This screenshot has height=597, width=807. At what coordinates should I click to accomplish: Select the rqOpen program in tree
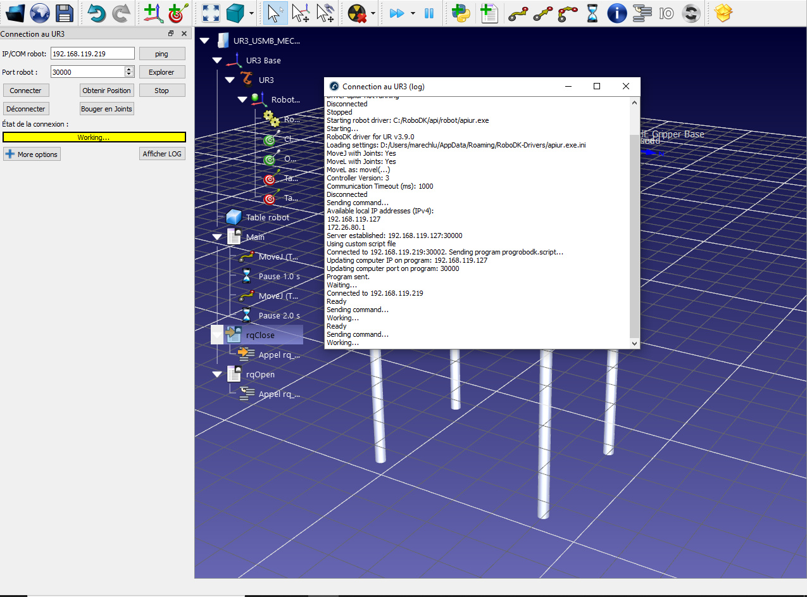pos(260,374)
